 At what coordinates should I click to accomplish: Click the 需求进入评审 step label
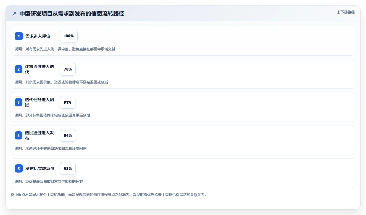click(38, 36)
